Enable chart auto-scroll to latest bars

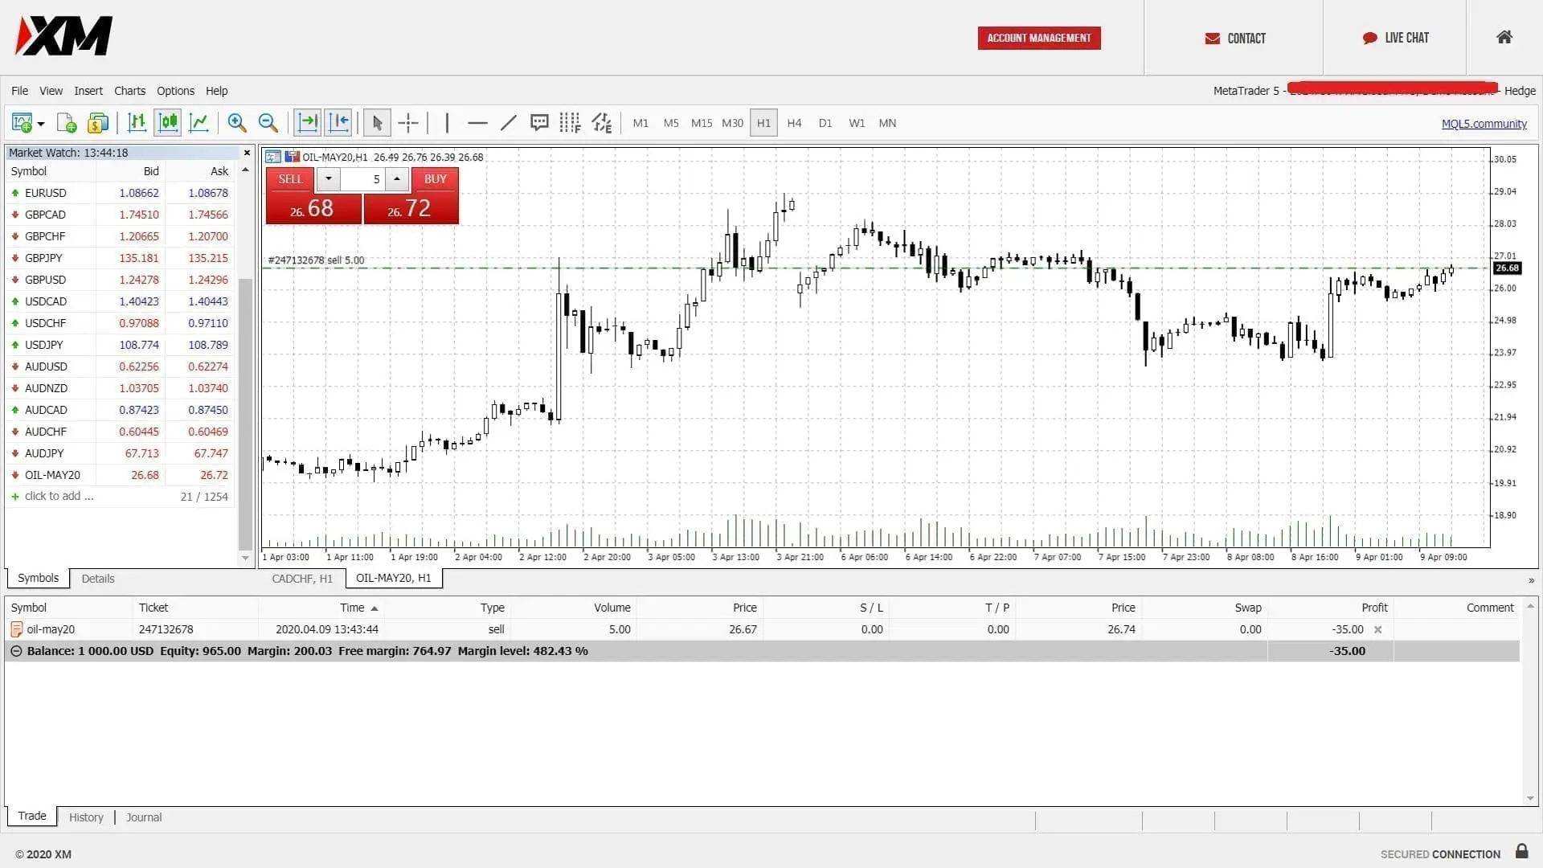(307, 122)
